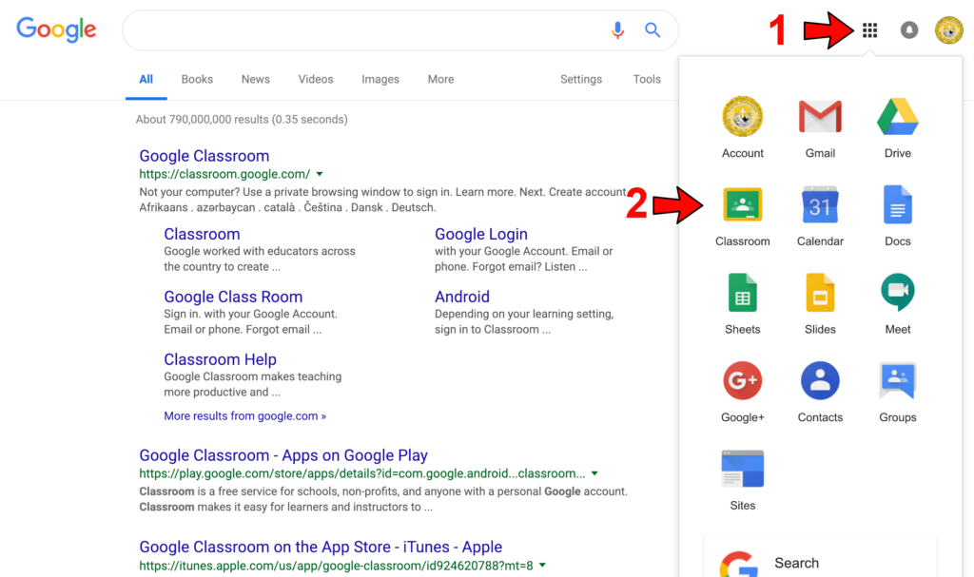The image size is (974, 577).
Task: Open the notifications bell
Action: click(x=908, y=29)
